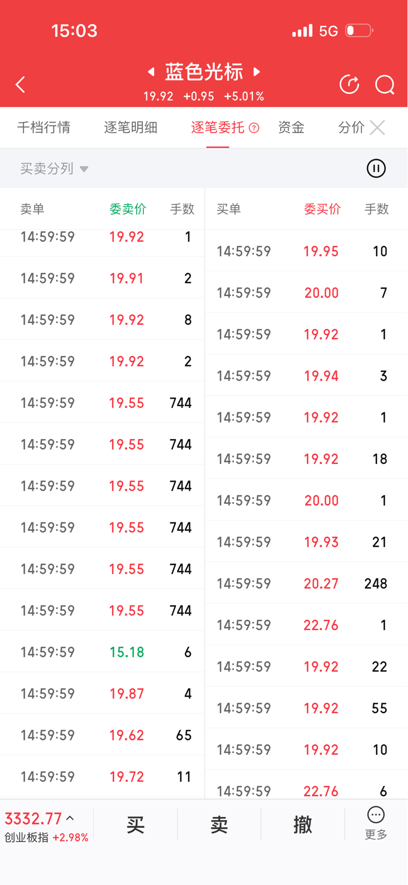Viewport: 408px width, 885px height.
Task: Tap the refresh icon in header
Action: pyautogui.click(x=349, y=85)
